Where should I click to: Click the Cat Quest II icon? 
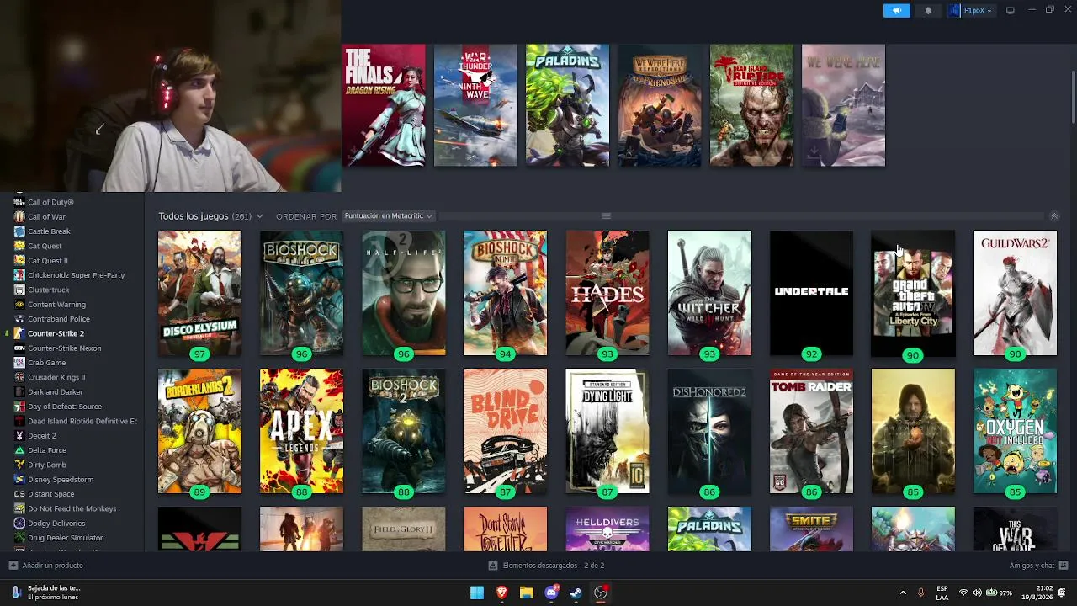tap(19, 260)
